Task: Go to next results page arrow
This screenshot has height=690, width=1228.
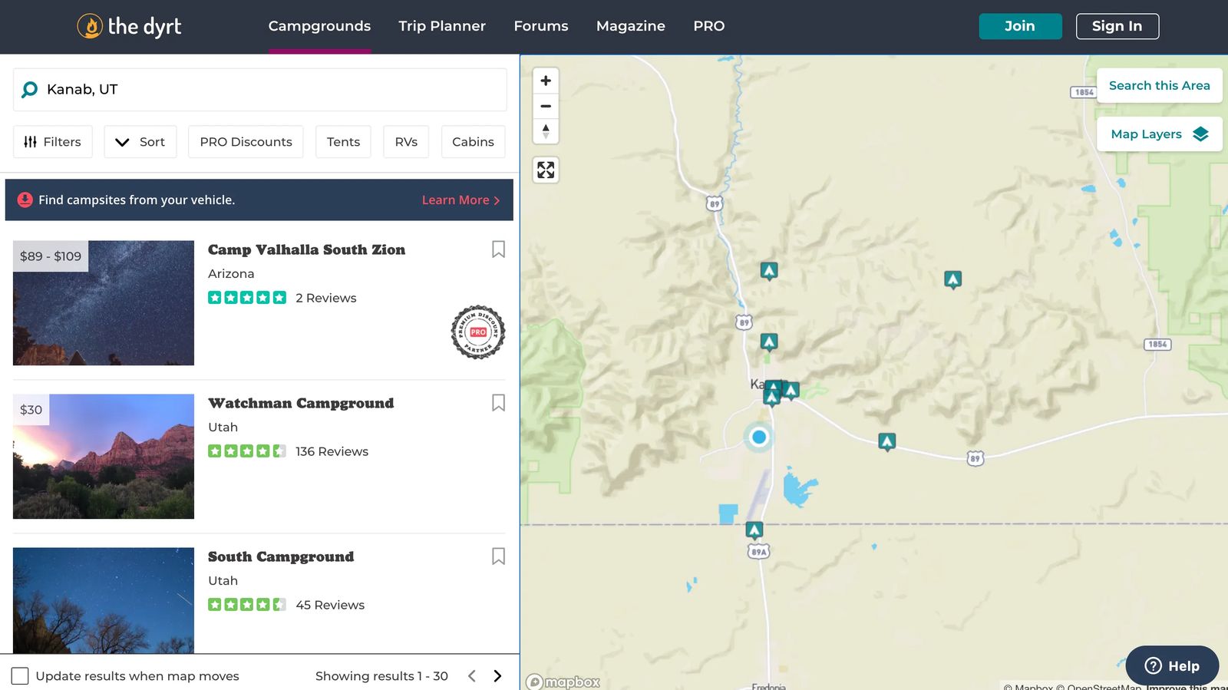Action: (x=497, y=676)
